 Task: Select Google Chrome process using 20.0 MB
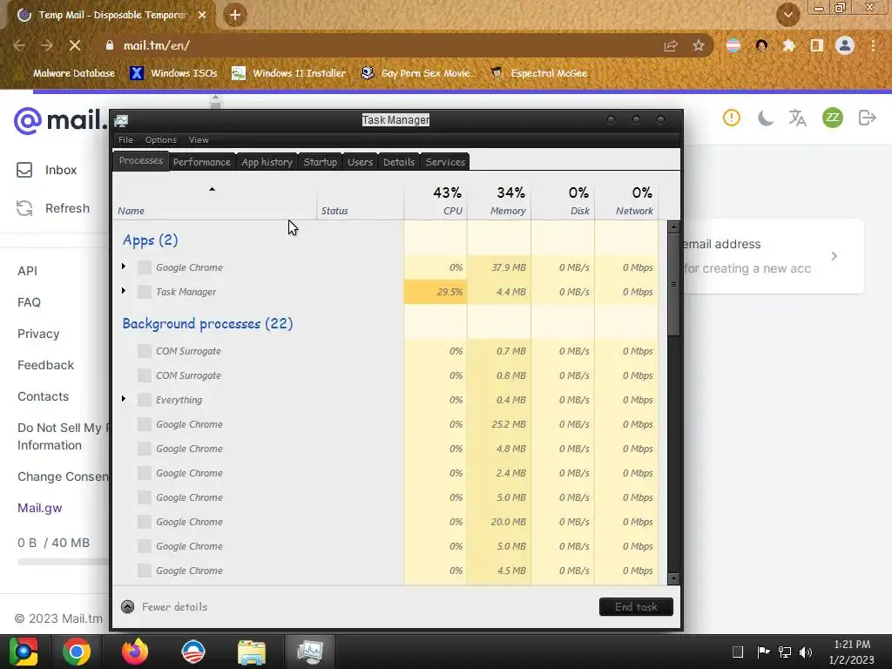[385, 523]
